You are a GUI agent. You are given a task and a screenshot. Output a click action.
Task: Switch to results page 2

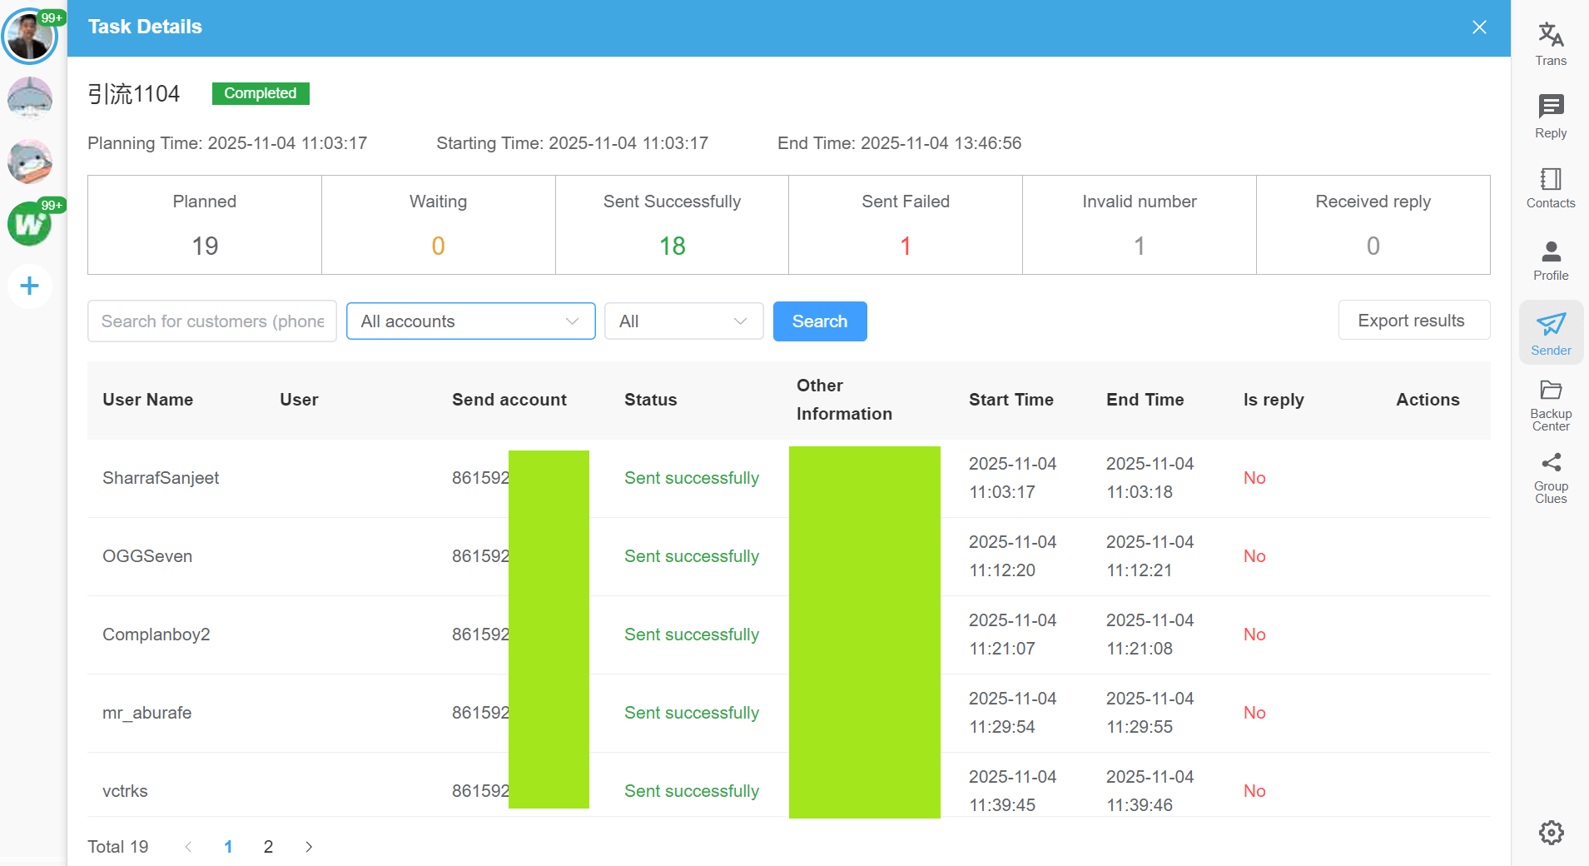coord(268,846)
